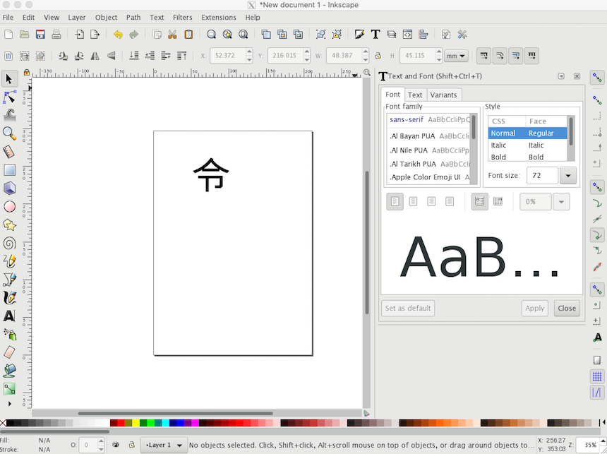This screenshot has width=607, height=454.
Task: Click the Font size input field
Action: point(542,176)
